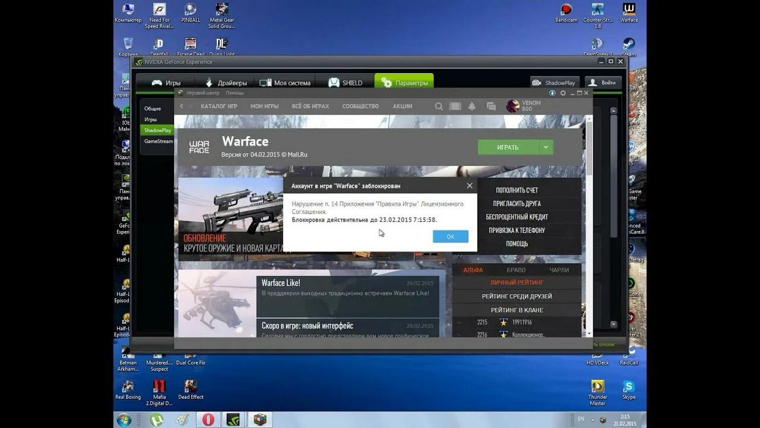Select ShadowPlay in GeForce settings sidebar
The height and width of the screenshot is (428, 760).
point(157,130)
